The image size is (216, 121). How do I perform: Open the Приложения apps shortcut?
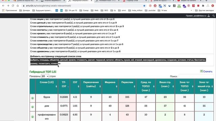point(9,10)
